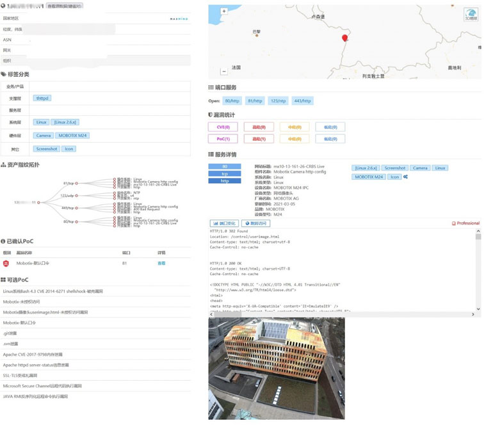The height and width of the screenshot is (441, 484).
Task: Select the Apache CVE-2017-9798 PoC row
Action: coord(95,355)
